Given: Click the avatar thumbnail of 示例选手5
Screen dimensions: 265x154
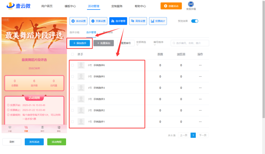Looking at the screenshot, I should pos(81,76).
